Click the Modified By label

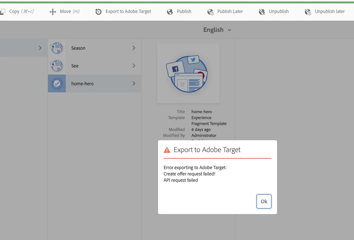(x=174, y=135)
